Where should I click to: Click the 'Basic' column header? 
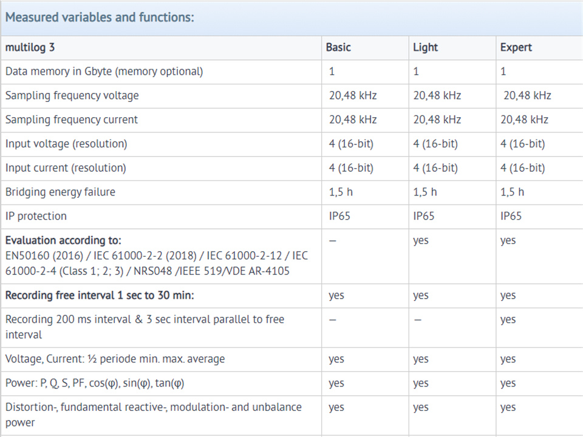click(x=338, y=47)
